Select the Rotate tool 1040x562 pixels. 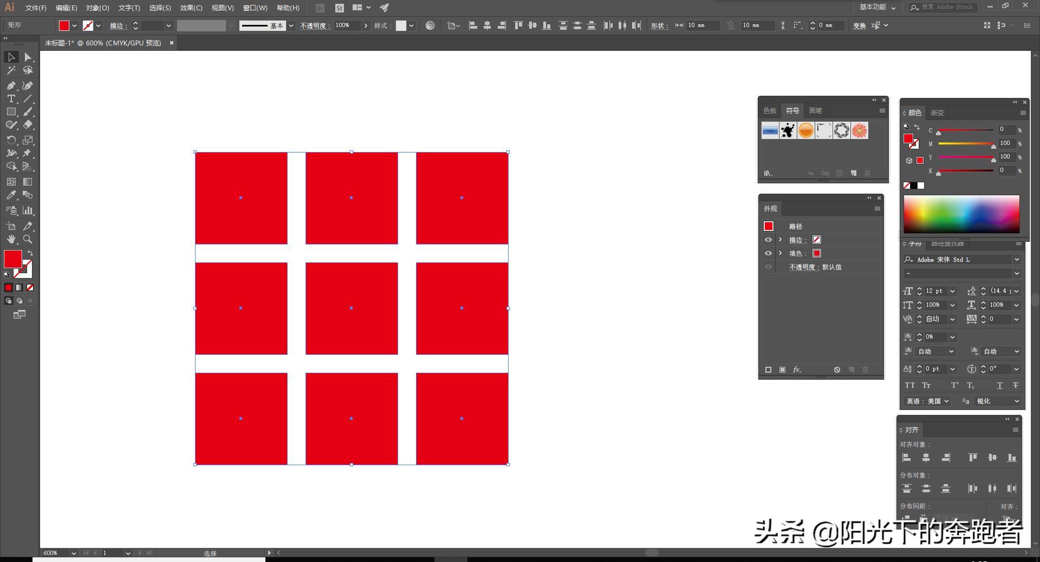pos(11,140)
